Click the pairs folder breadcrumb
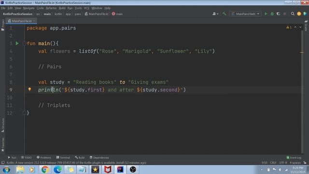Image resolution: width=309 pixels, height=174 pixels. point(78,14)
